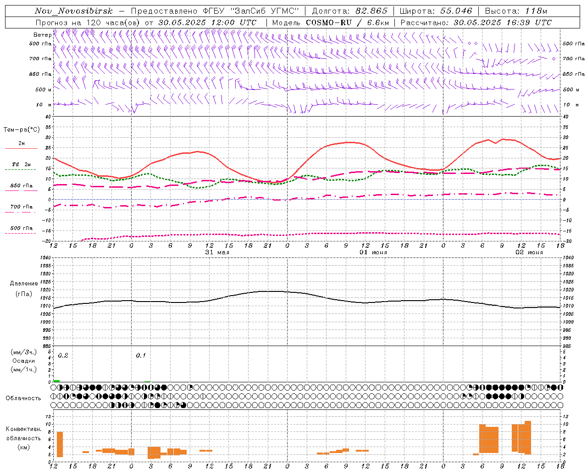Screen dimensions: 587x470
Task: Select the Давление pressure panel label
Action: (x=24, y=284)
